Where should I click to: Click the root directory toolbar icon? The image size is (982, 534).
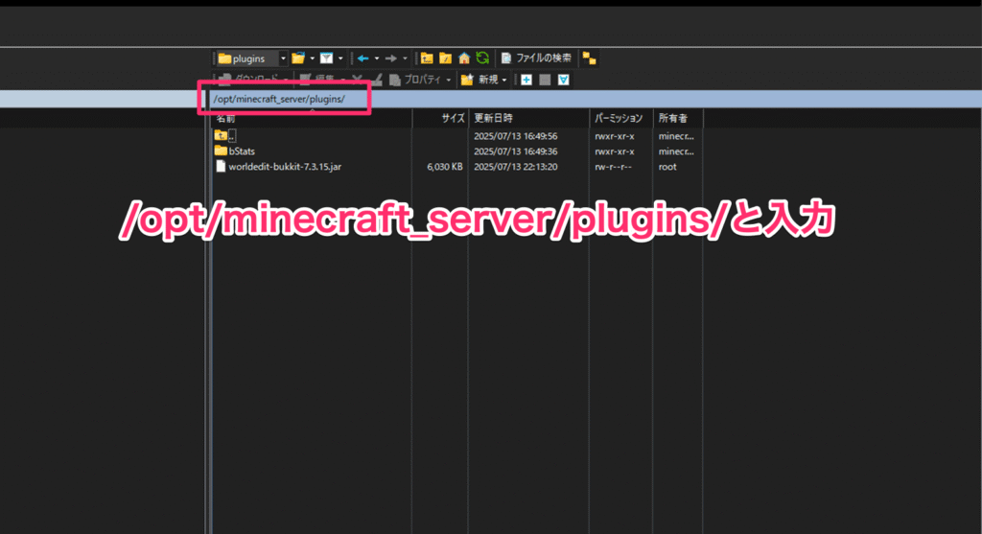(445, 58)
